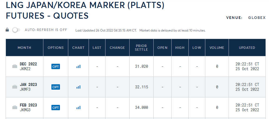The image size is (269, 119).
Task: Click briefcase icon next to FEB 2023
Action: click(15, 108)
